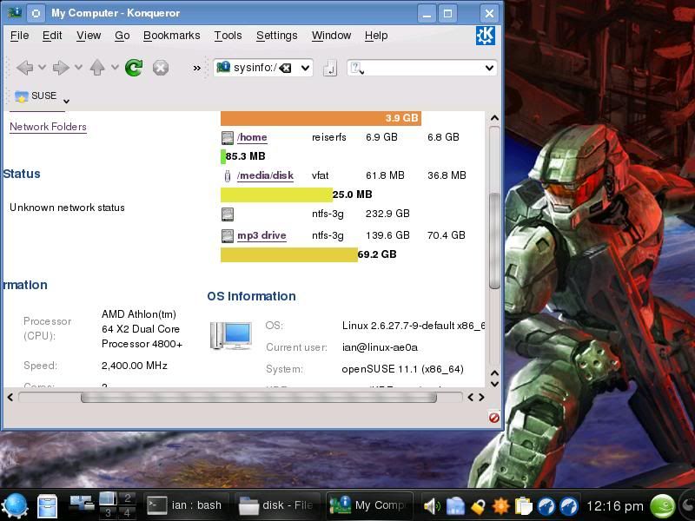Open the file cabinet icon in panel
This screenshot has height=521, width=695.
pos(47,505)
